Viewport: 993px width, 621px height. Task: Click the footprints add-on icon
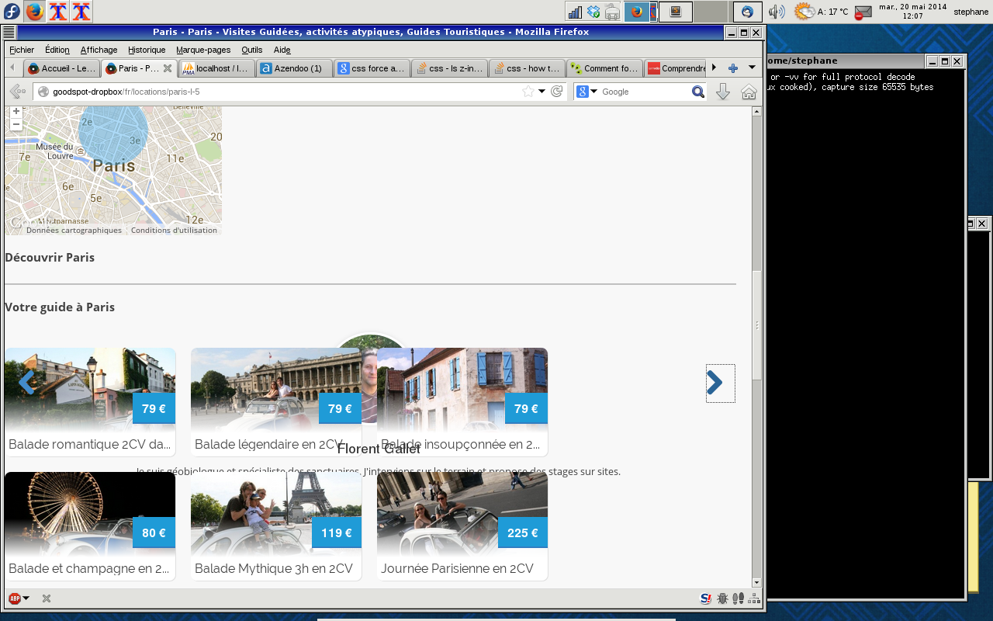(738, 598)
